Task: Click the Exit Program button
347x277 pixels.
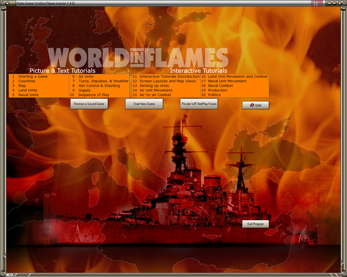Action: click(x=256, y=224)
